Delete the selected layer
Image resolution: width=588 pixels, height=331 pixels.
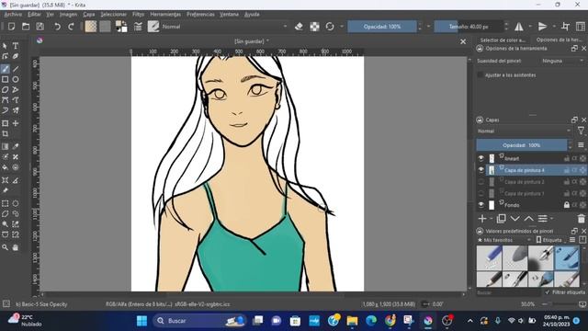pos(581,219)
